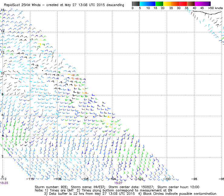Click the latitude 16 axis label
Image resolution: width=224 pixels, height=196 pixels.
tap(2, 10)
